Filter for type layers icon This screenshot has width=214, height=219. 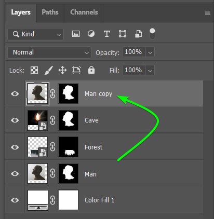click(x=106, y=34)
